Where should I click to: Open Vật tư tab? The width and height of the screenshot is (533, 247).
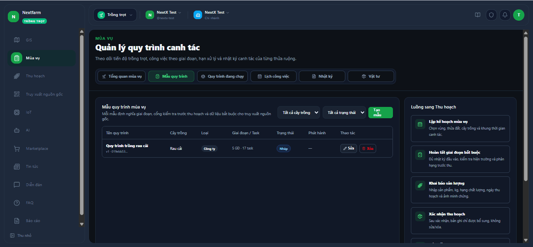click(x=371, y=76)
